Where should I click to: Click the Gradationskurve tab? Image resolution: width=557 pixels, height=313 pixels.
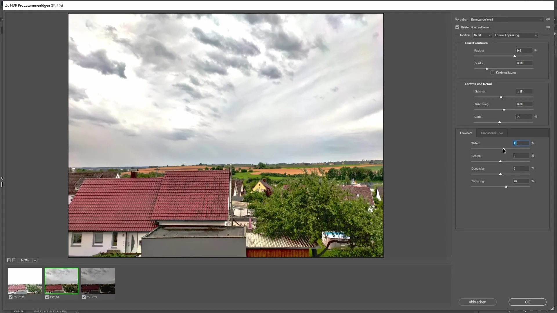[492, 133]
